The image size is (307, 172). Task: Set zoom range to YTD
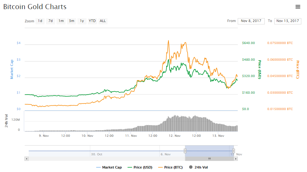92,21
